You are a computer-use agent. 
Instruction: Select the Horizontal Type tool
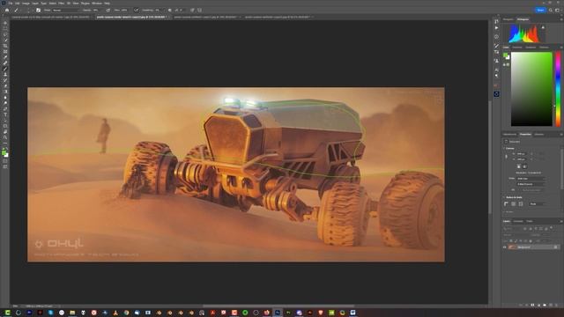pos(5,114)
